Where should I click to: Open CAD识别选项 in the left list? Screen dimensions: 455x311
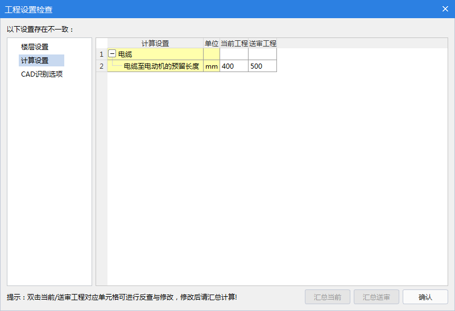pos(42,74)
